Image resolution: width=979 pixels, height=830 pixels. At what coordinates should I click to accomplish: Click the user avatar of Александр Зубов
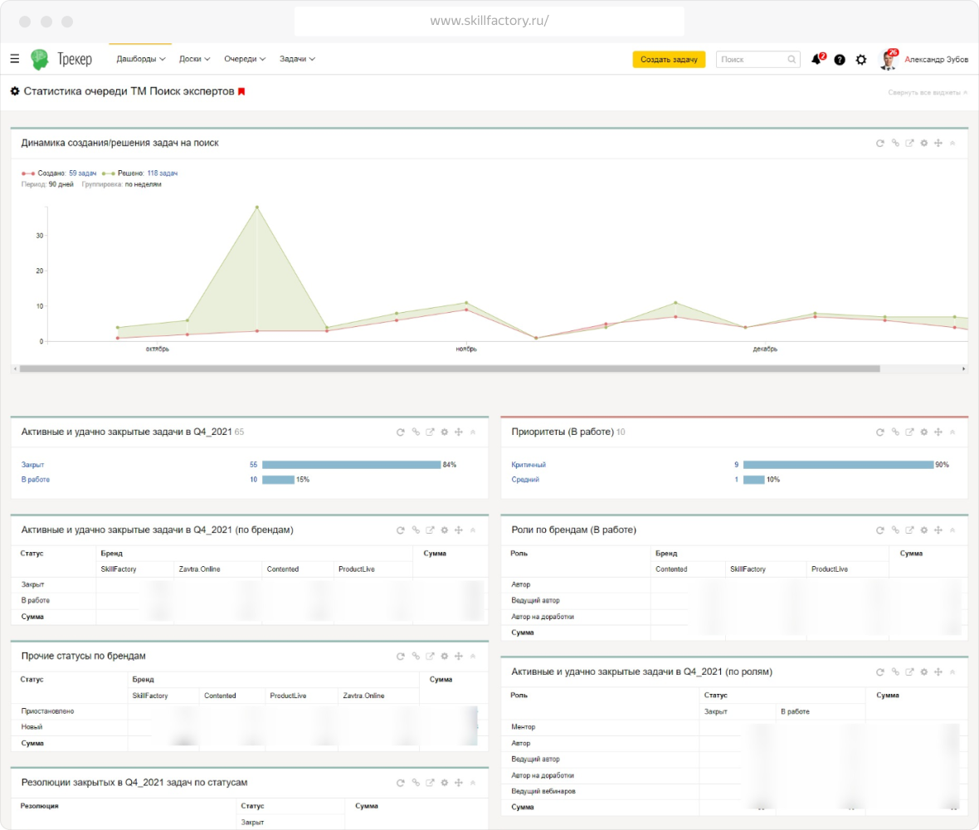coord(889,60)
